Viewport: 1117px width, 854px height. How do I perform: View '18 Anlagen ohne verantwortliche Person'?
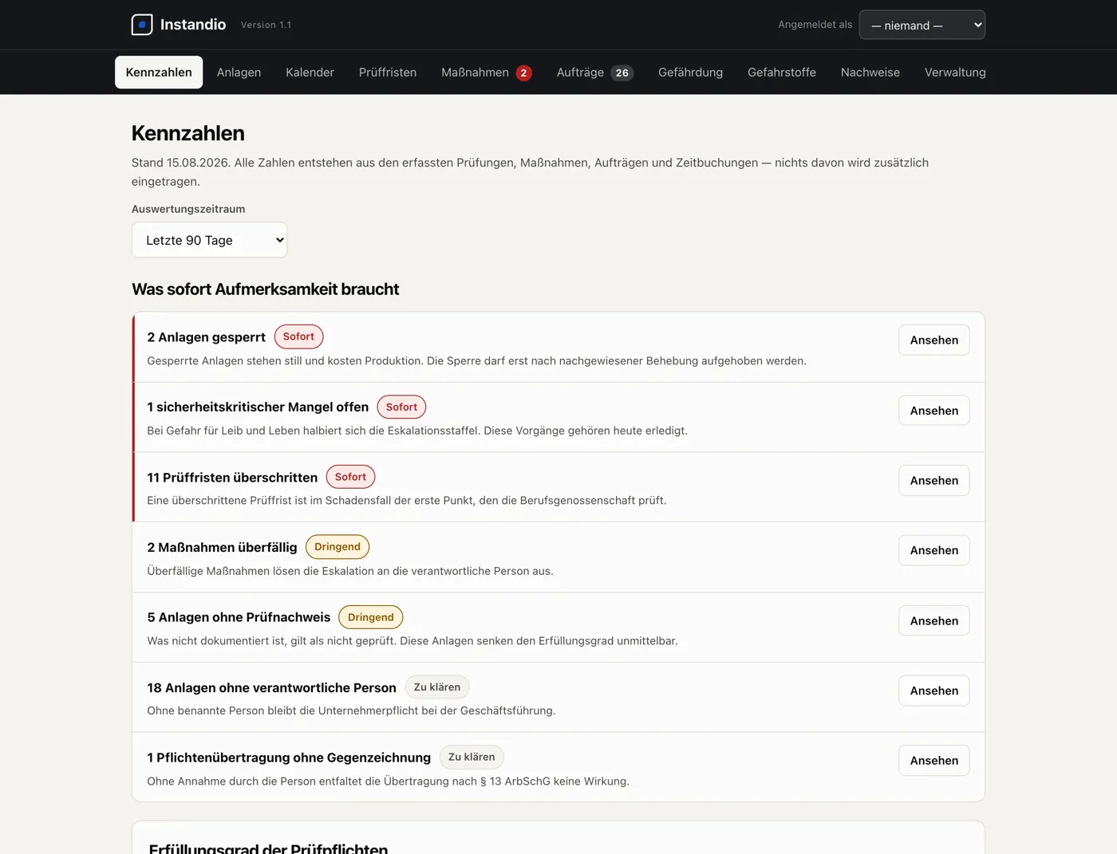click(x=933, y=691)
